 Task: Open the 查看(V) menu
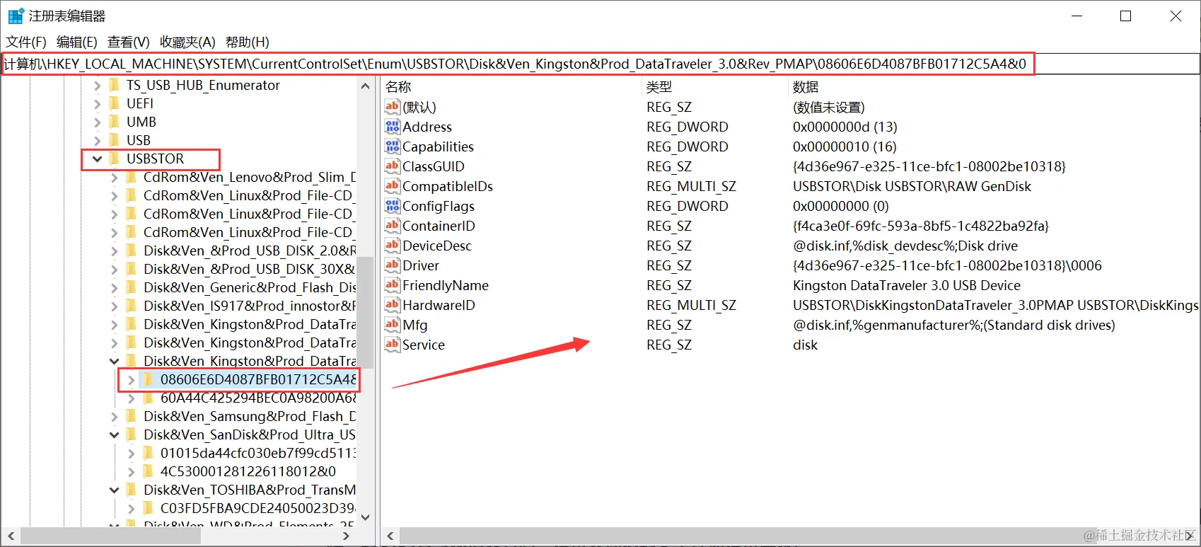pyautogui.click(x=129, y=42)
